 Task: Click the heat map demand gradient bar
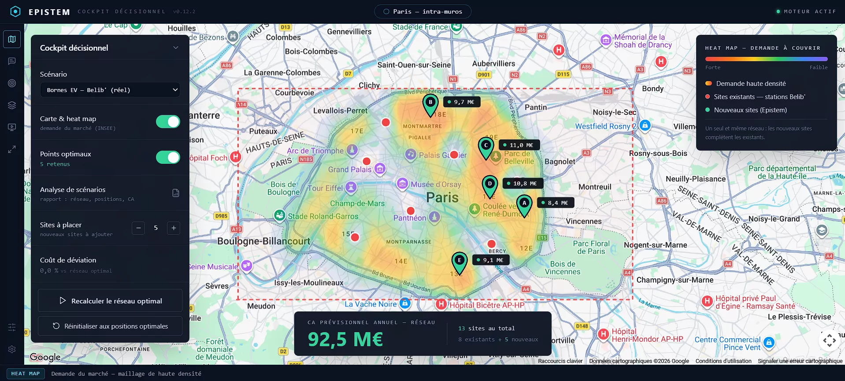766,59
